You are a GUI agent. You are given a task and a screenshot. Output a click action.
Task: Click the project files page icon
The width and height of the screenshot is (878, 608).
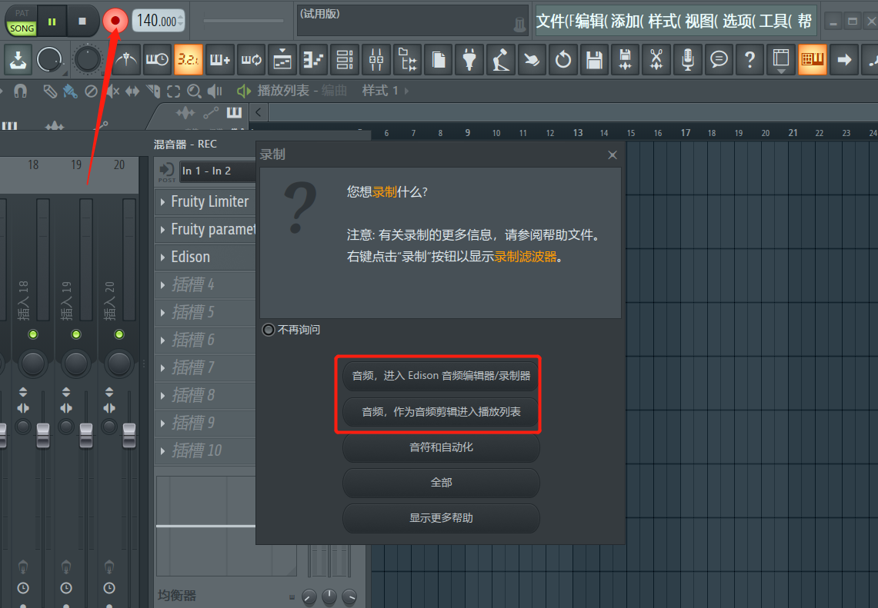[x=439, y=59]
